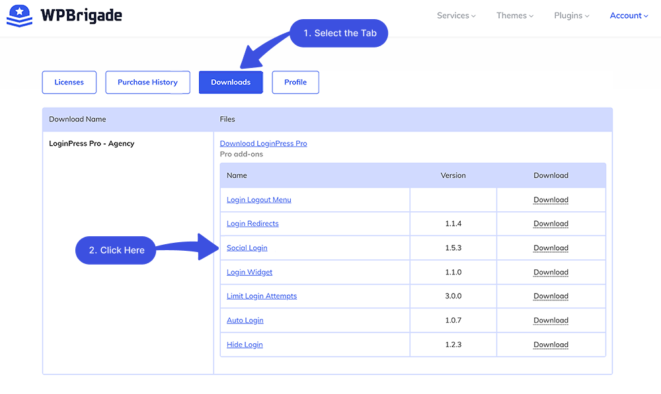
Task: Open the Plugins dropdown menu
Action: 572,16
